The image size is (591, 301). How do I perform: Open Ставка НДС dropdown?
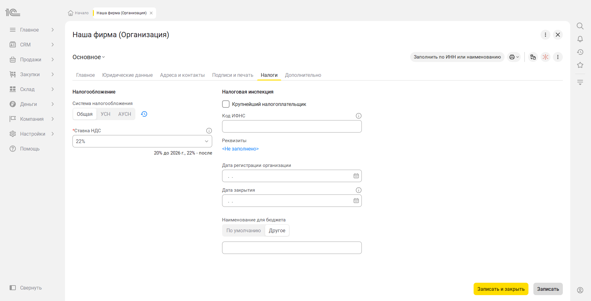tap(142, 141)
